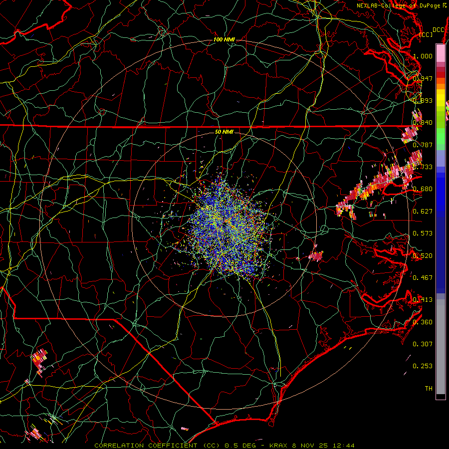
Task: Click the TH label on the scale
Action: coord(429,389)
